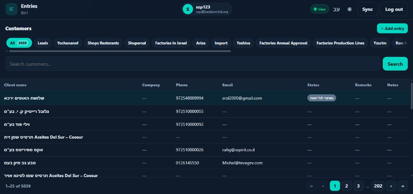Screen dimensions: 413x194
Task: Click the Live status indicator
Action: [x=319, y=9]
